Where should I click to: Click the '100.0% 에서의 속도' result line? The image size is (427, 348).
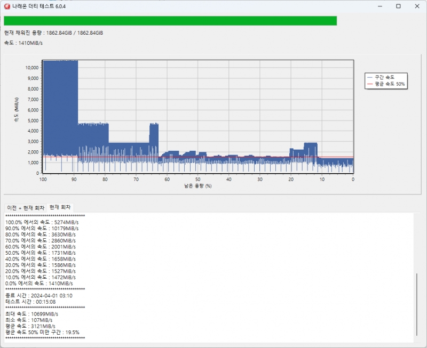pos(42,222)
